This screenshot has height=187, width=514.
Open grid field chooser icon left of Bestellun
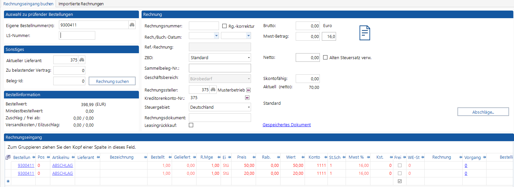(8, 158)
